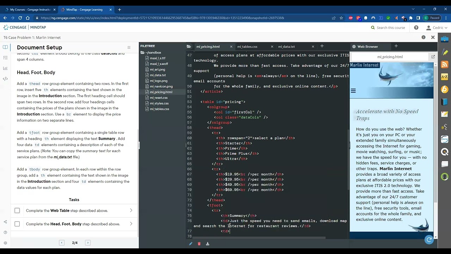Screen dimensions: 451x254
Task: Add a new editor tab with plus
Action: point(322,46)
